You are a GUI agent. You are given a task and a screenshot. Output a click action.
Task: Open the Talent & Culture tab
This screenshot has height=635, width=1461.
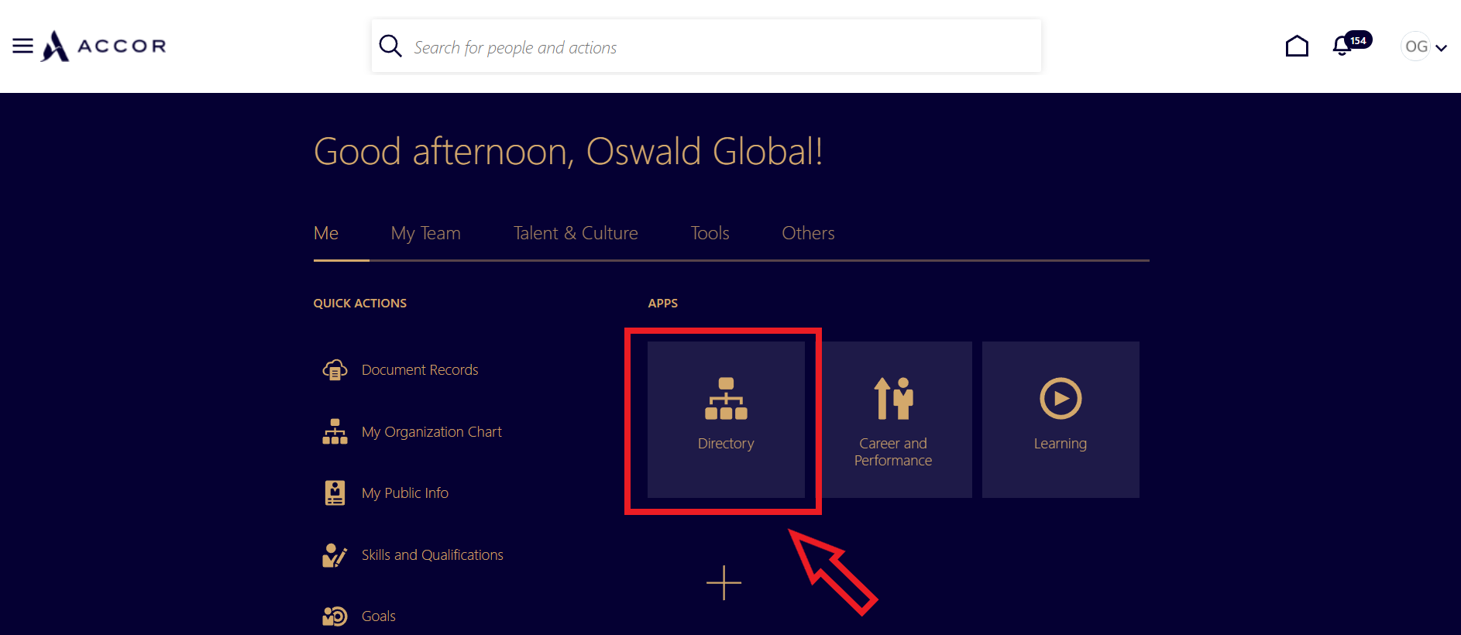576,233
